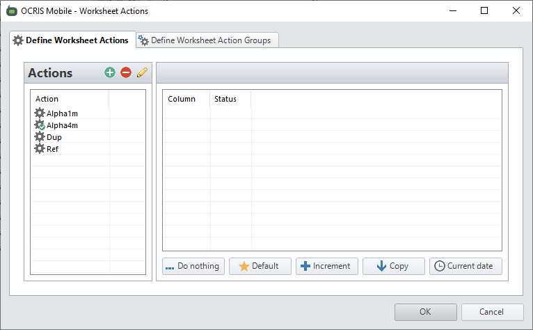
Task: Click the gear icon beside Alpha1m
Action: [40, 113]
